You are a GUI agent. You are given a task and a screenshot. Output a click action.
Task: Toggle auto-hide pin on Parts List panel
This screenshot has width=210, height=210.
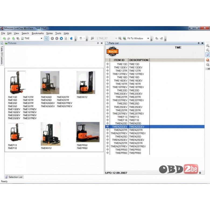[199, 43]
